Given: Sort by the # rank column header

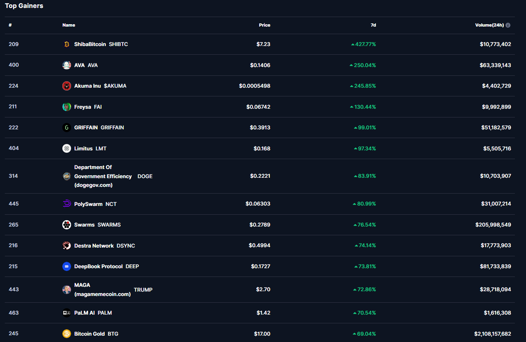Looking at the screenshot, I should [10, 25].
